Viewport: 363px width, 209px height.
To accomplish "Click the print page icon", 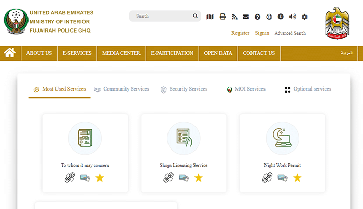I will (x=222, y=17).
